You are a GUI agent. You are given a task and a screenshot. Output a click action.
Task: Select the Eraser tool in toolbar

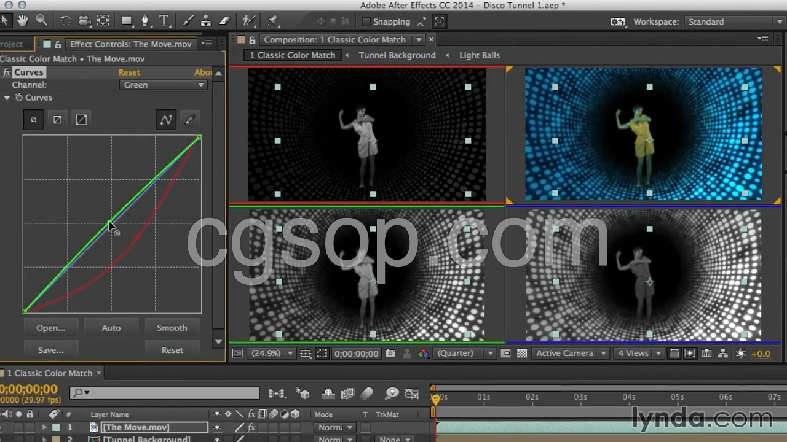[224, 21]
